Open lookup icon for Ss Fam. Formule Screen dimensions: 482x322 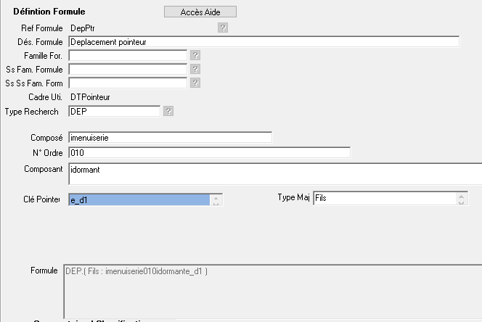coord(195,69)
